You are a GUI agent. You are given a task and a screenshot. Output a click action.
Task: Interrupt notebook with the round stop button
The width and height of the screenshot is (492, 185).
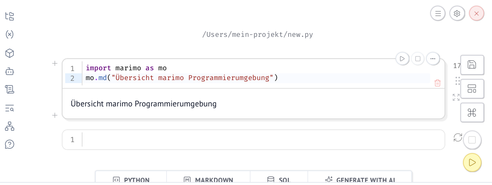472,140
